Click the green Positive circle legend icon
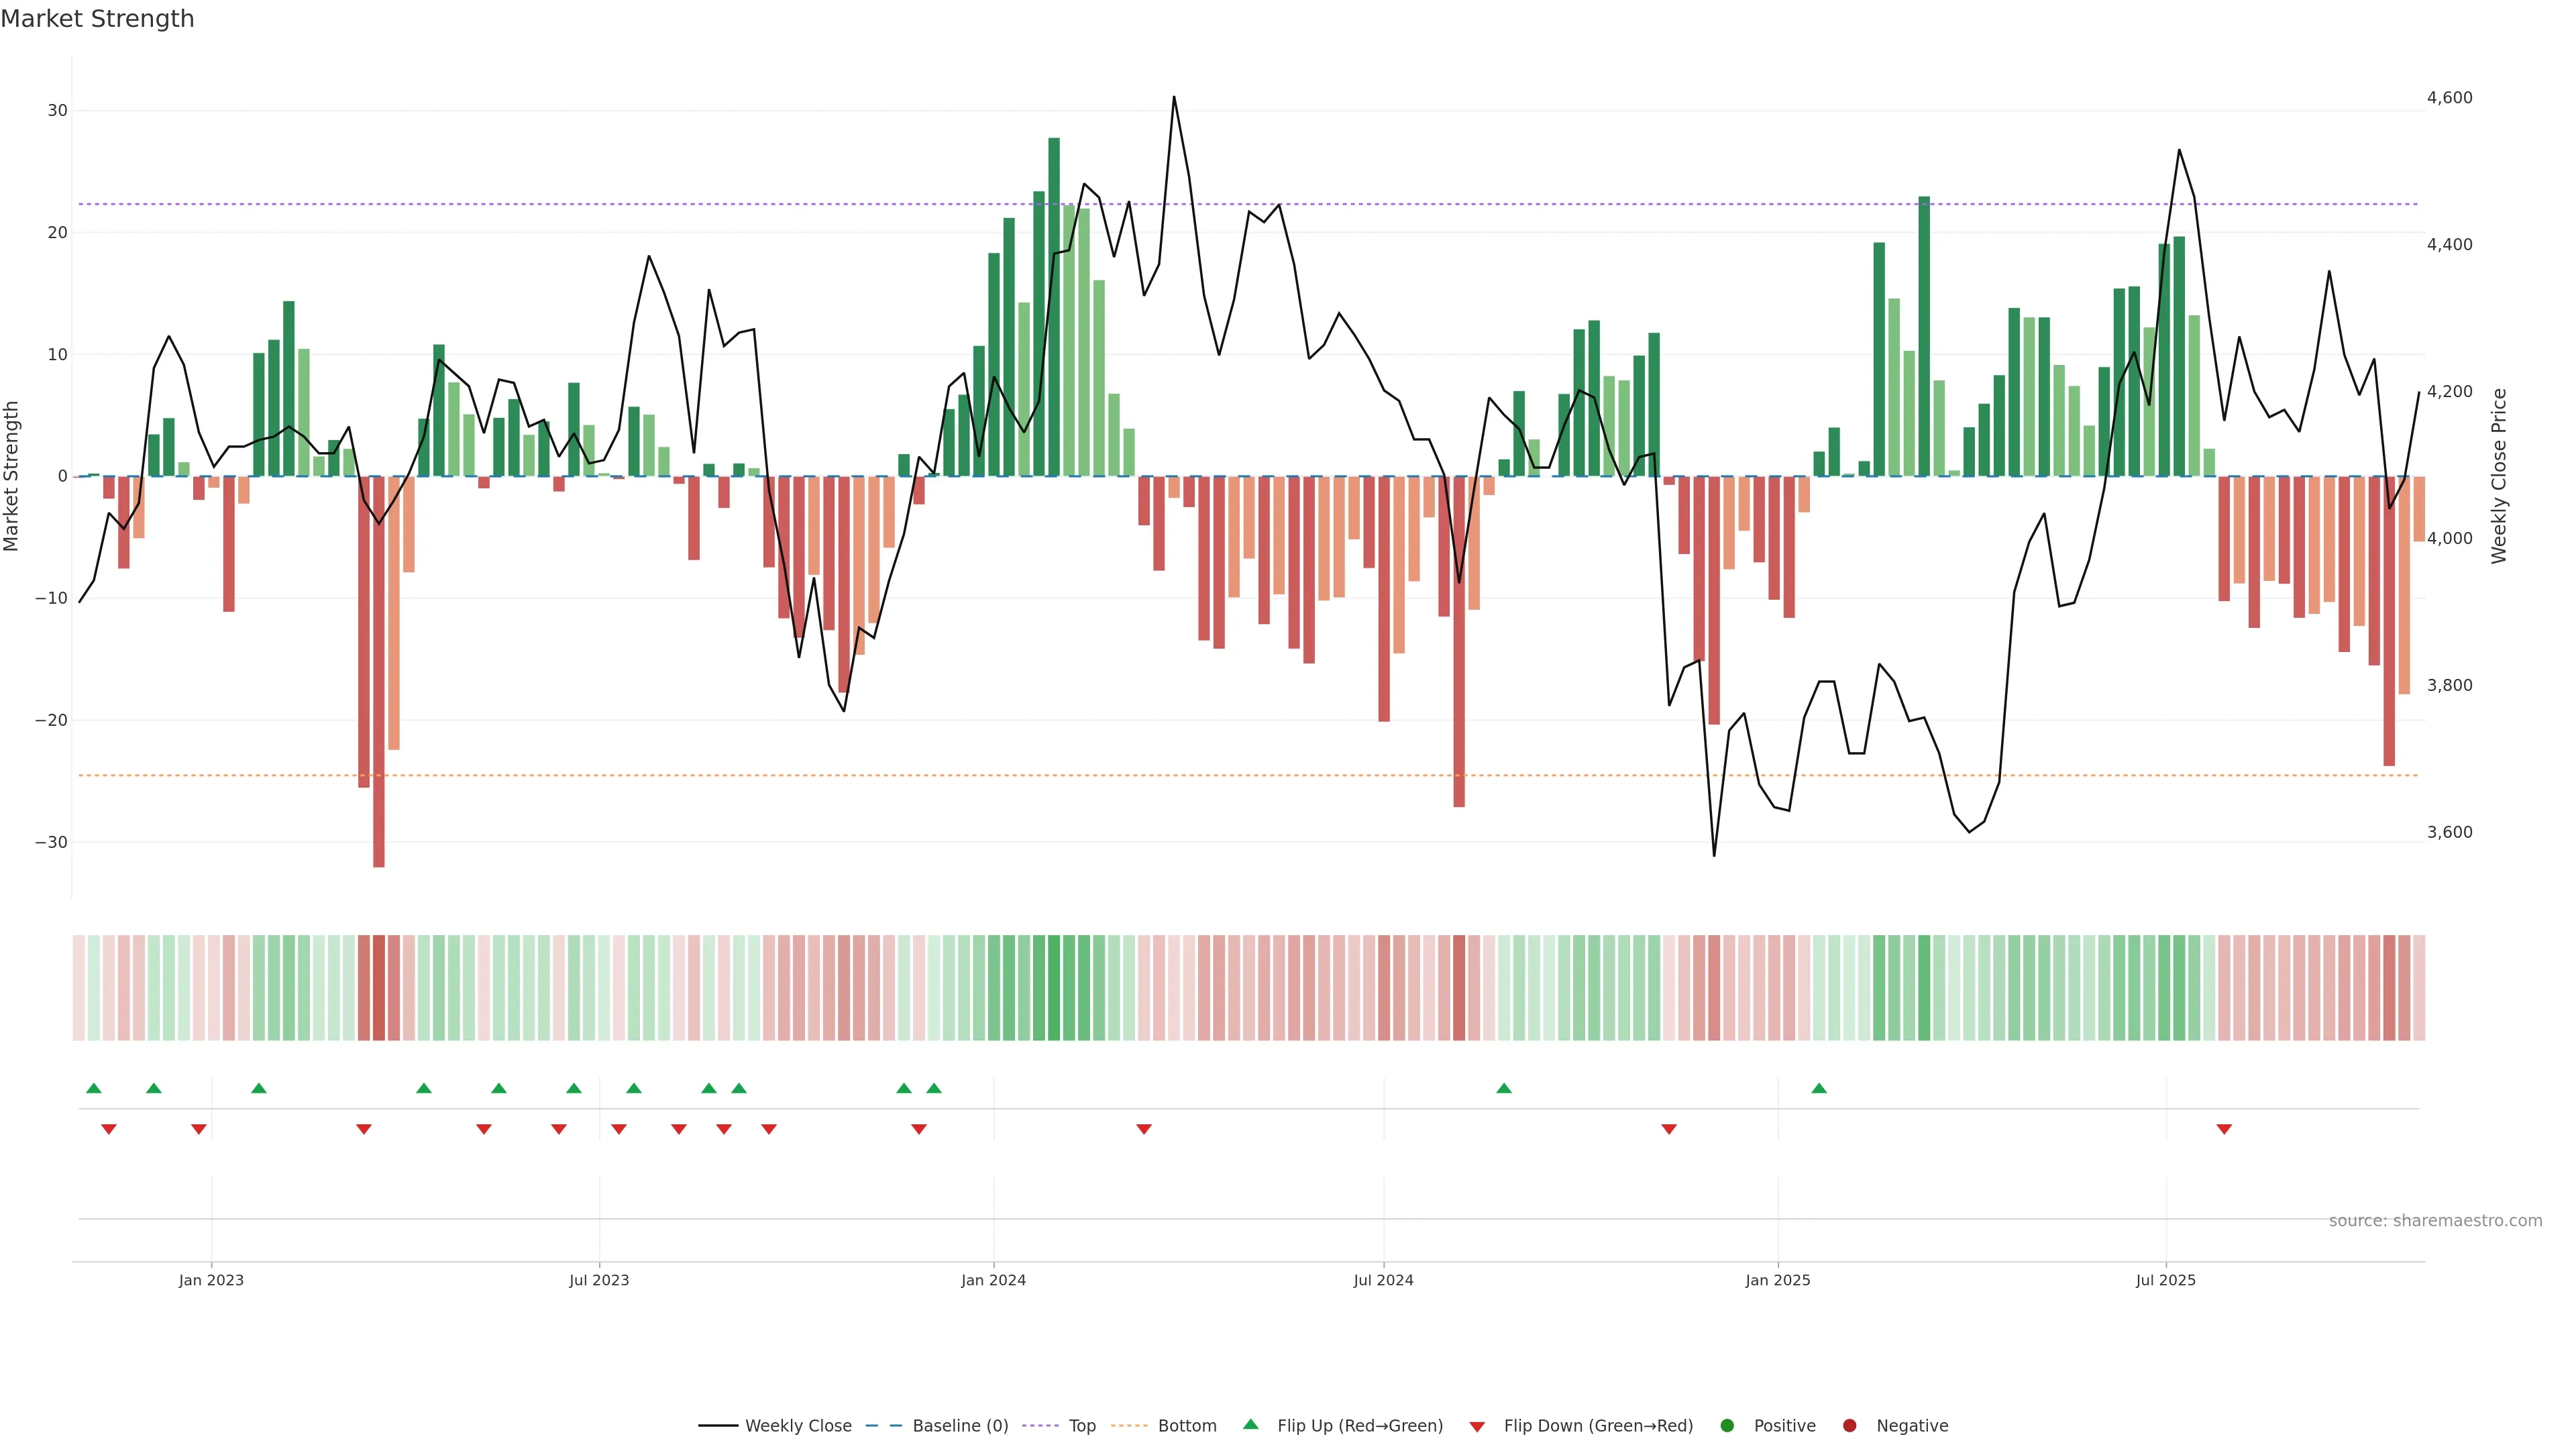The height and width of the screenshot is (1449, 2576). [x=1727, y=1425]
